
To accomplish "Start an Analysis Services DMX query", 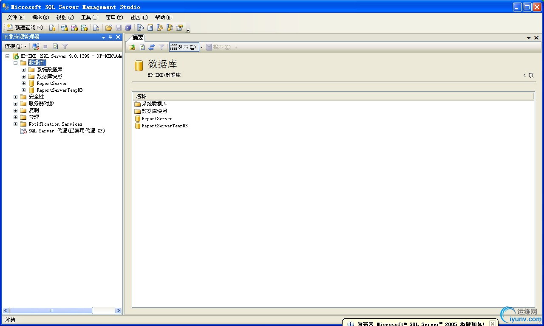I will 74,28.
